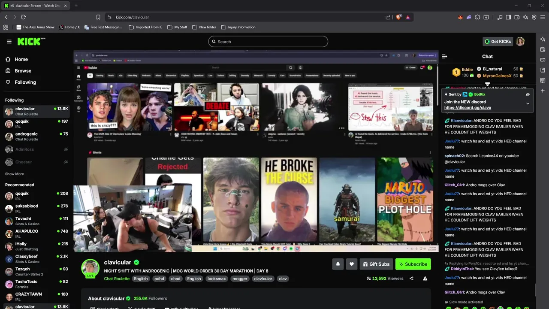
Task: Expand the pinned discord message chevron
Action: 528,103
